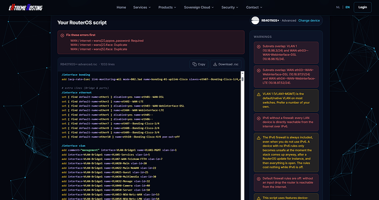The height and width of the screenshot is (200, 379).
Task: Click error icon on default firewall rules off warning
Action: (259, 179)
